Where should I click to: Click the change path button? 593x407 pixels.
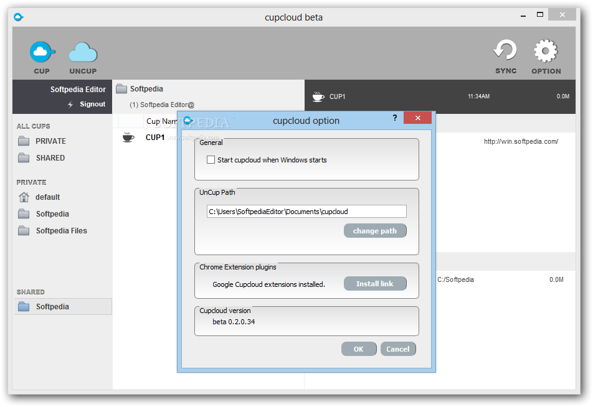[375, 231]
